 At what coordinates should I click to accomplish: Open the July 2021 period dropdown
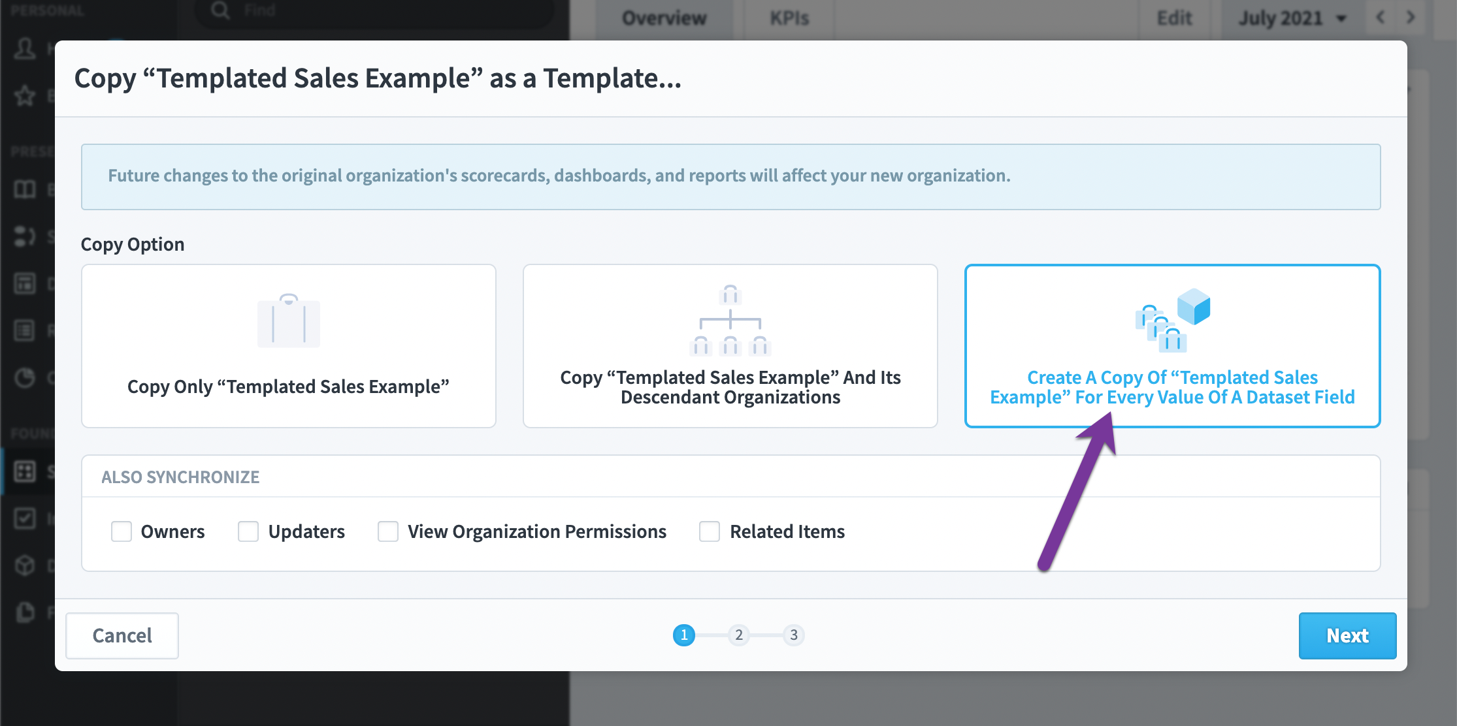point(1292,18)
